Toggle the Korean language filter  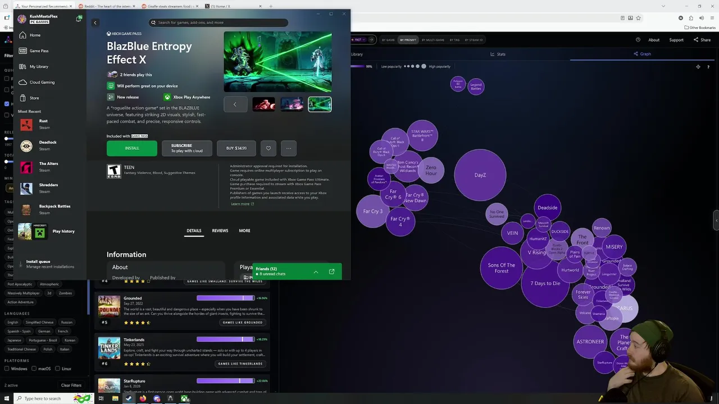pos(70,340)
